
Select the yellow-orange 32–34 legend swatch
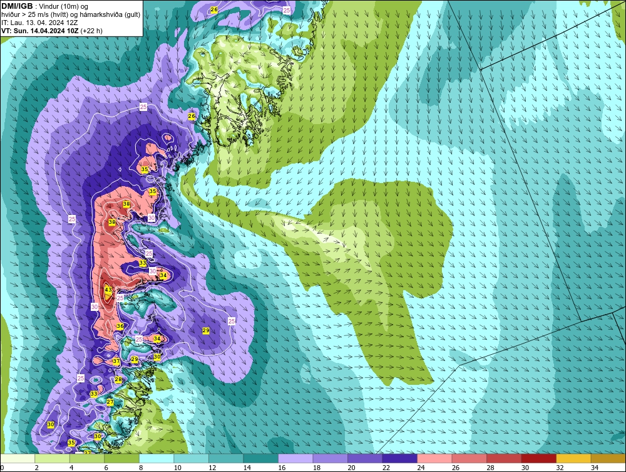coord(573,458)
